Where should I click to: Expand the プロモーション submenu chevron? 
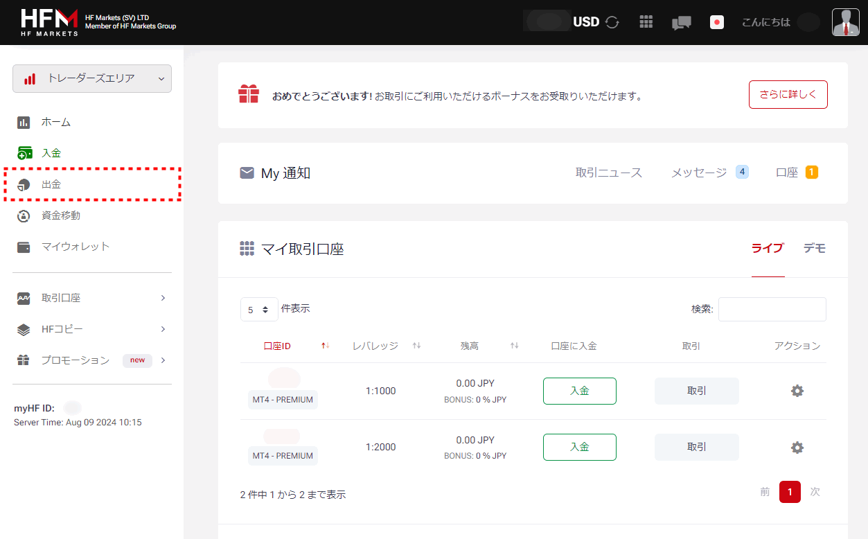pos(163,360)
